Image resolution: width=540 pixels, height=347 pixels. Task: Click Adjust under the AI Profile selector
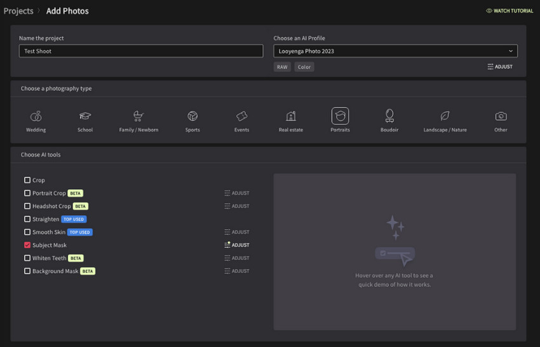click(500, 67)
